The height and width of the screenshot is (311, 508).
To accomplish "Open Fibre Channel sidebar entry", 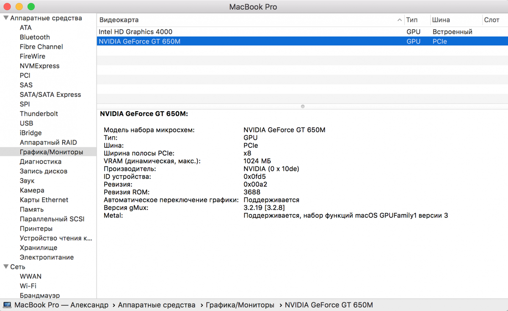I will (x=41, y=47).
